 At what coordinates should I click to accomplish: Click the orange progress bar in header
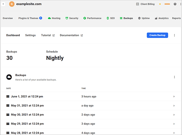point(167,4)
